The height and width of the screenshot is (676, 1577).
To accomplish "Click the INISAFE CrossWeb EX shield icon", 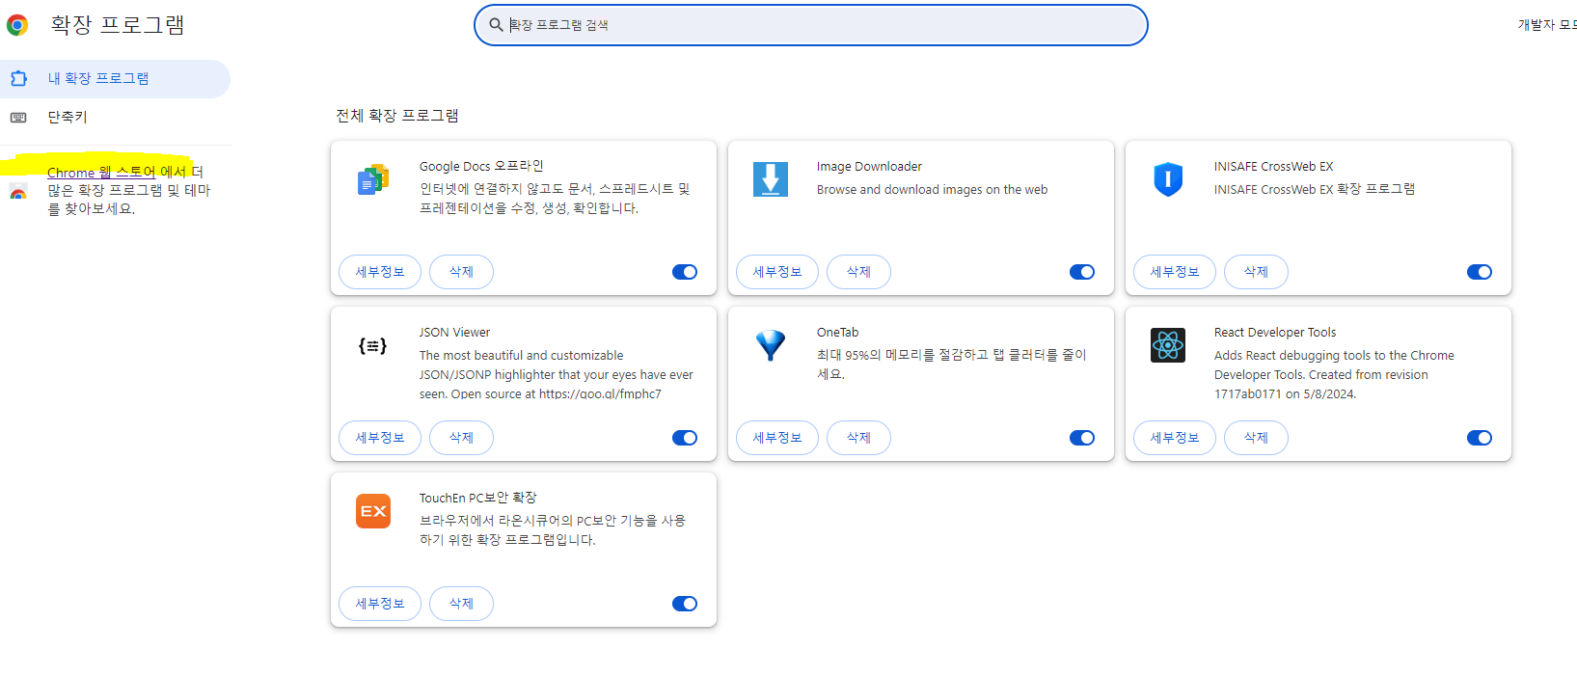I will 1168,179.
